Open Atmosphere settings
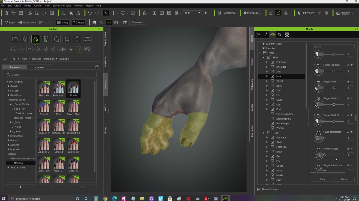Screen dimensions: 359x201 [x=27, y=22]
